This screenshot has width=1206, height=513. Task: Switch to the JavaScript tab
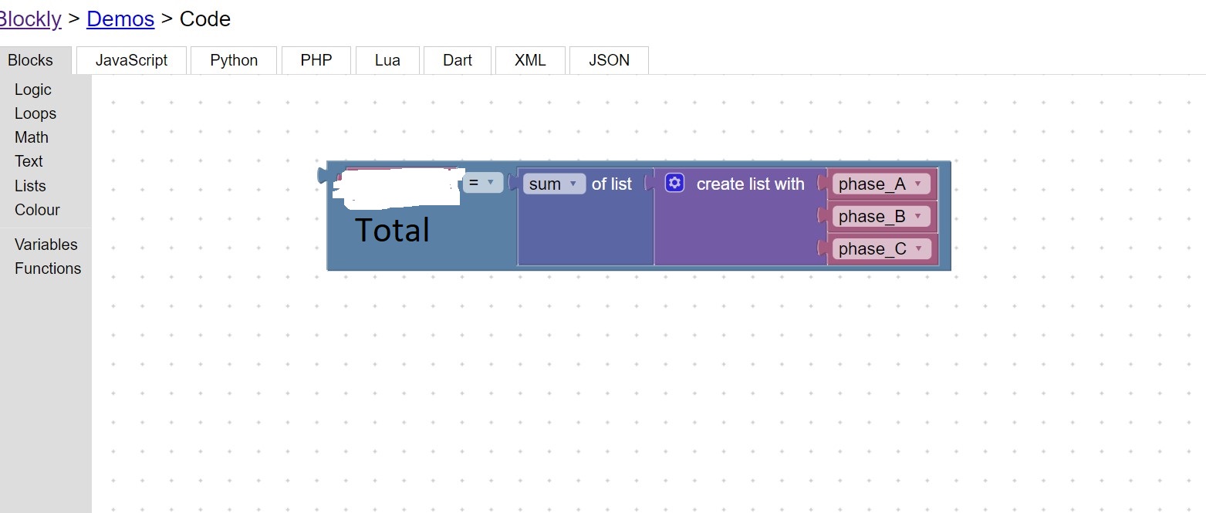click(131, 60)
